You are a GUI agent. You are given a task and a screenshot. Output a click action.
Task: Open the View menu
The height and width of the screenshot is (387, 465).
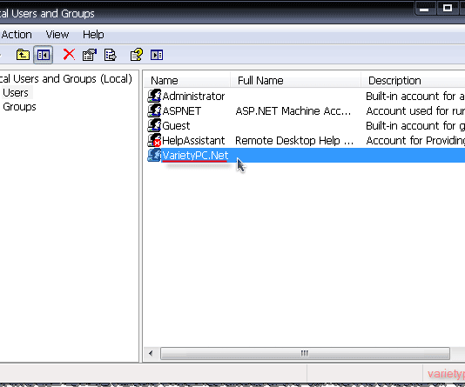coord(57,35)
